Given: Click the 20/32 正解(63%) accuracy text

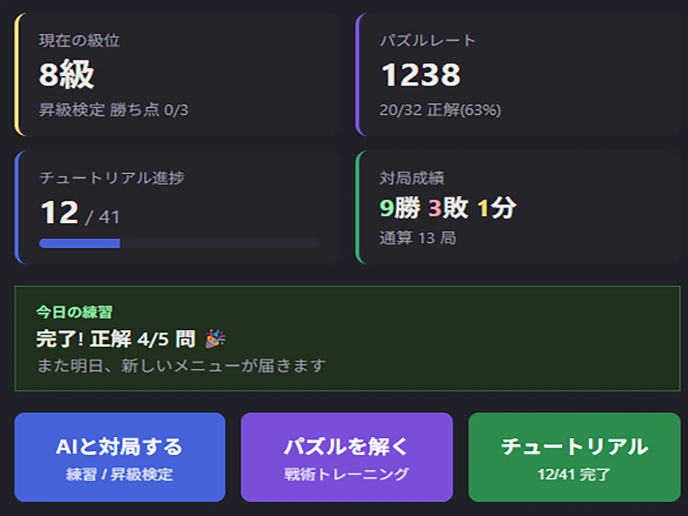Looking at the screenshot, I should pyautogui.click(x=440, y=110).
